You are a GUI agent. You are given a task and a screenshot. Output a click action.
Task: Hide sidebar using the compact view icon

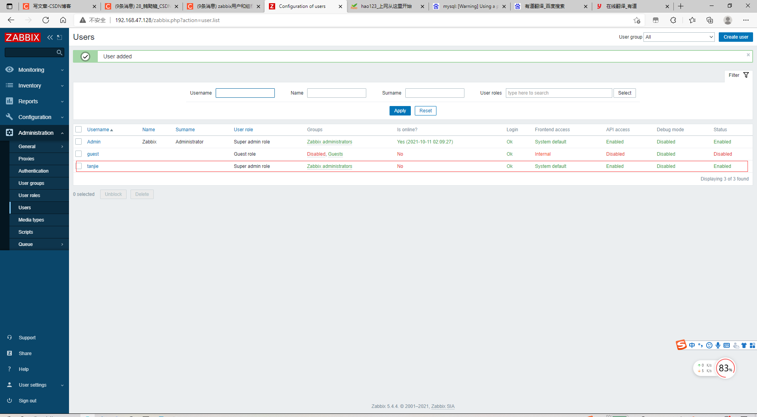click(x=60, y=37)
